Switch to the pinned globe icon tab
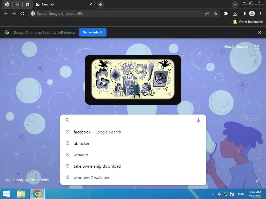266x199 pixels. tap(28, 4)
